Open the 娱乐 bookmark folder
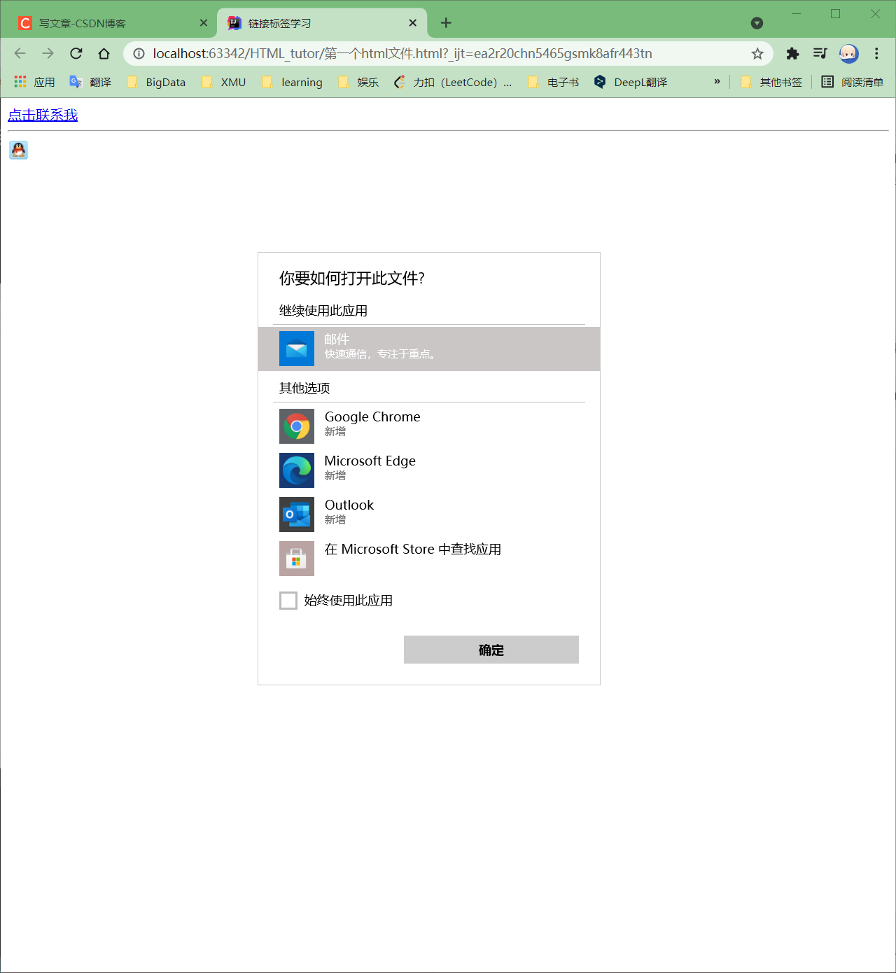Viewport: 896px width, 973px height. (358, 82)
